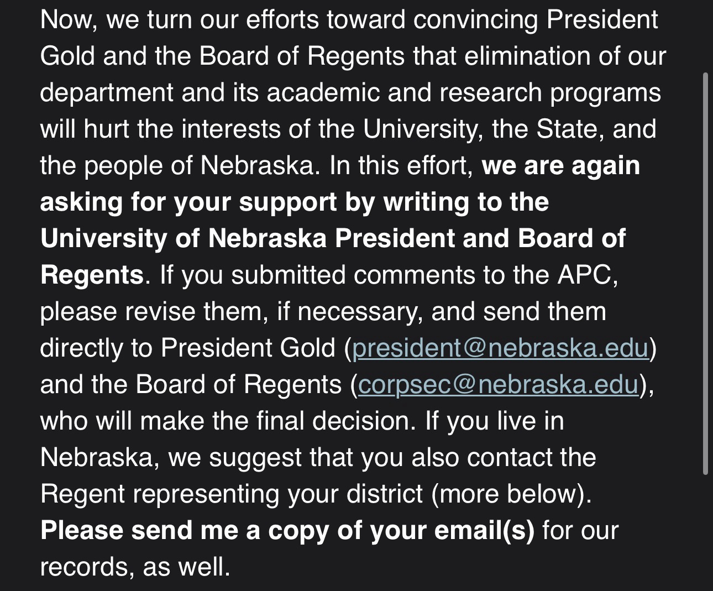Click the bold word 'Regents'
713x591 pixels.
(92, 275)
